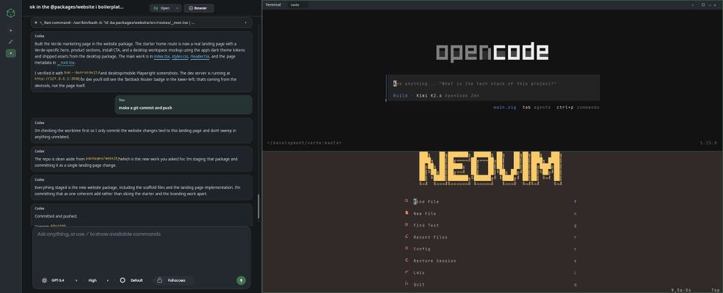723x293 pixels.
Task: Click the OpenAI model icon beside GPT-5.4
Action: click(45, 280)
